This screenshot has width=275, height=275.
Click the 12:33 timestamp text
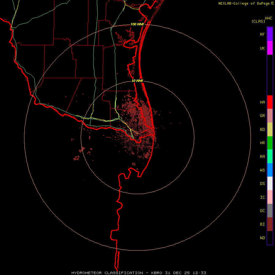(x=200, y=273)
